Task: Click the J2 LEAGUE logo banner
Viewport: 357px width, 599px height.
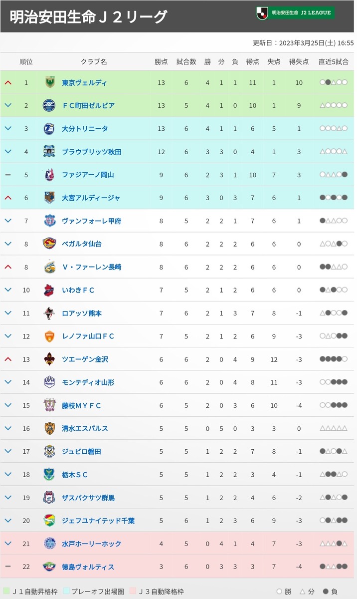Action: [295, 13]
